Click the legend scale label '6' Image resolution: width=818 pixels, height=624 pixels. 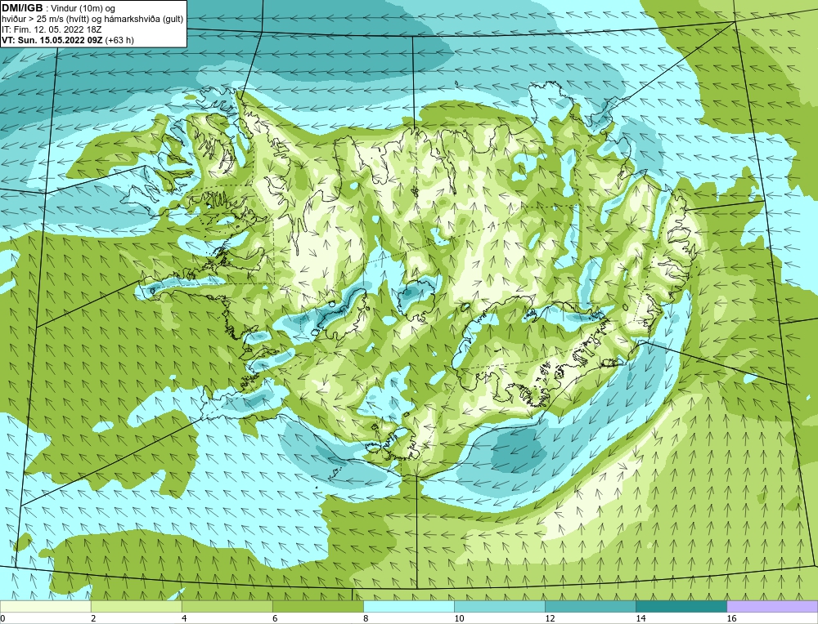pyautogui.click(x=274, y=618)
